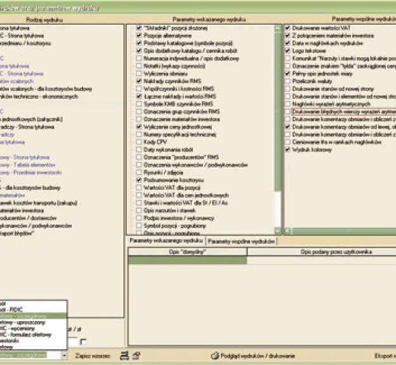Click the second small icon after Zapisz wzorzec
The height and width of the screenshot is (365, 396).
tap(136, 355)
